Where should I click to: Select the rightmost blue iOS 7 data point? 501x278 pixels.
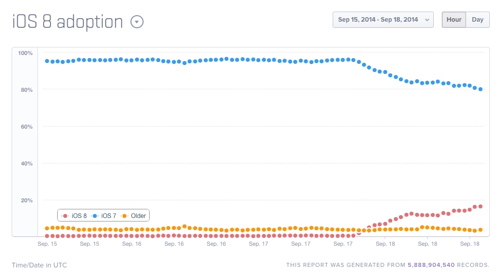click(x=480, y=89)
